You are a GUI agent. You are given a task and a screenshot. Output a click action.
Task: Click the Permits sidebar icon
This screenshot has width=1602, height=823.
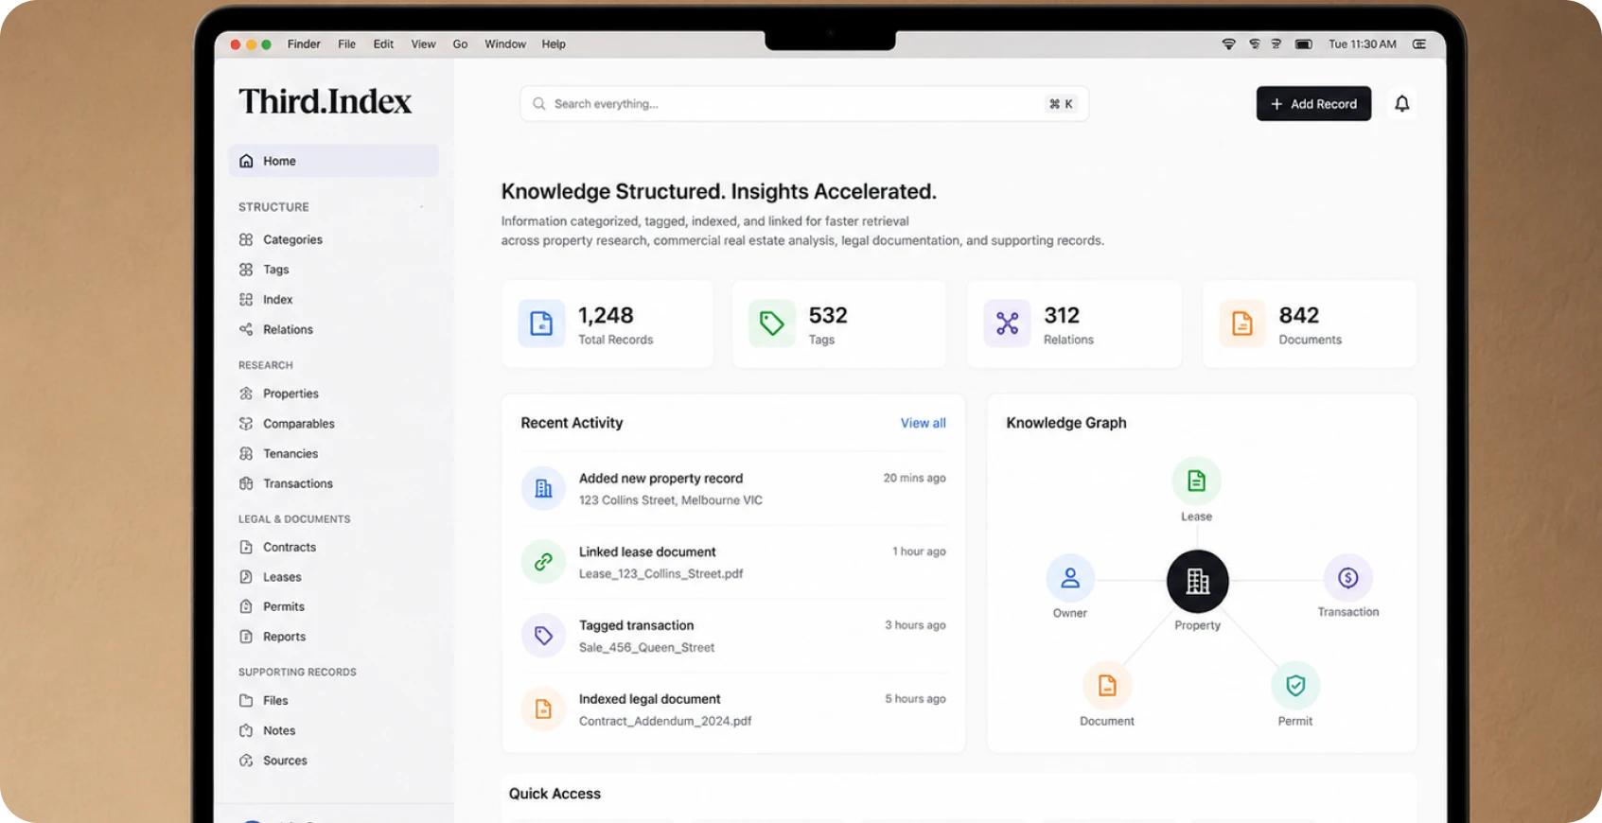pyautogui.click(x=246, y=606)
